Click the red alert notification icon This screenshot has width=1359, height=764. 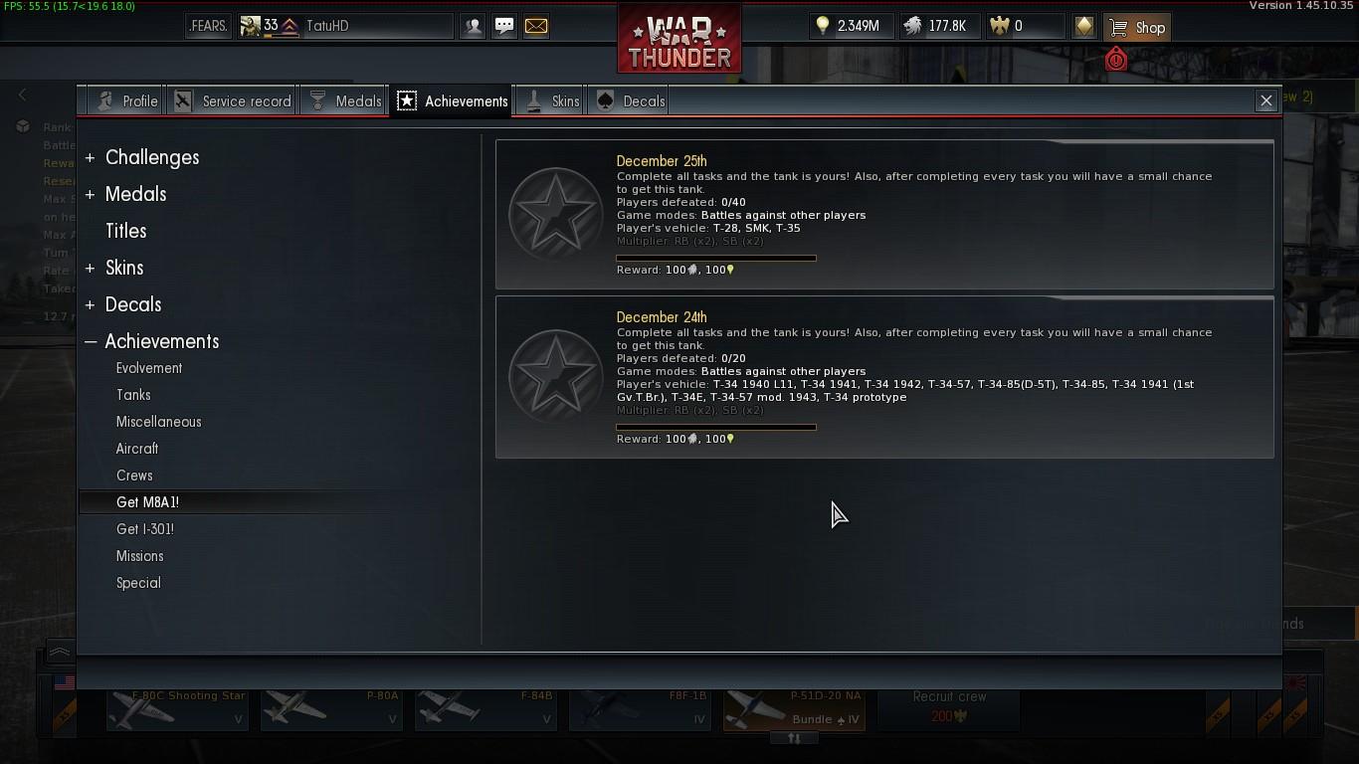pyautogui.click(x=1116, y=59)
